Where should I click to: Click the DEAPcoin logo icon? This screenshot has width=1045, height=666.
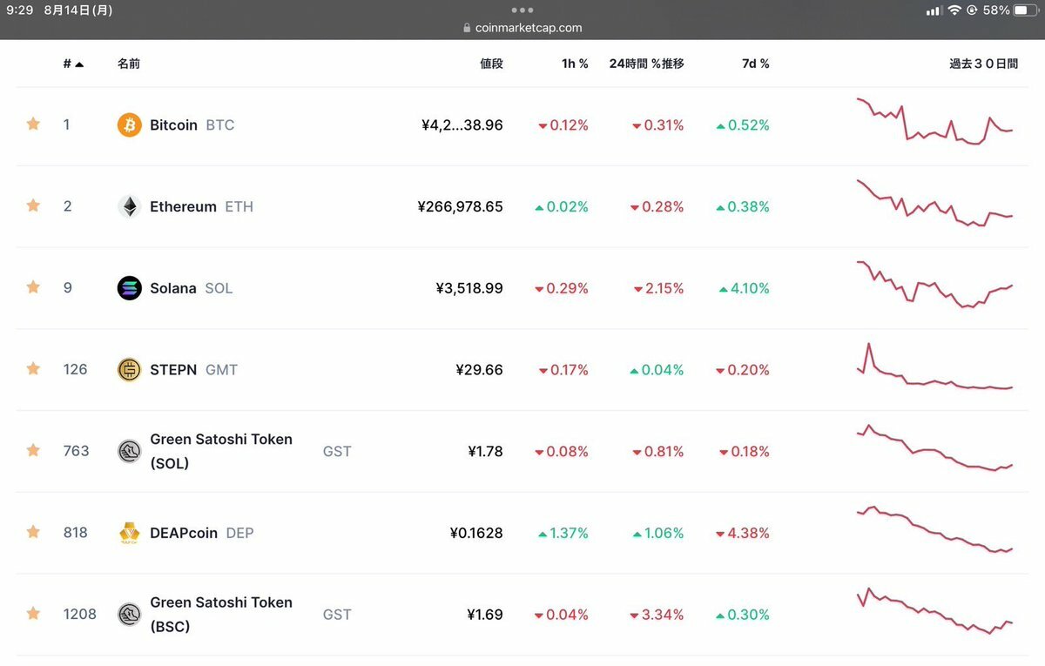click(x=129, y=533)
